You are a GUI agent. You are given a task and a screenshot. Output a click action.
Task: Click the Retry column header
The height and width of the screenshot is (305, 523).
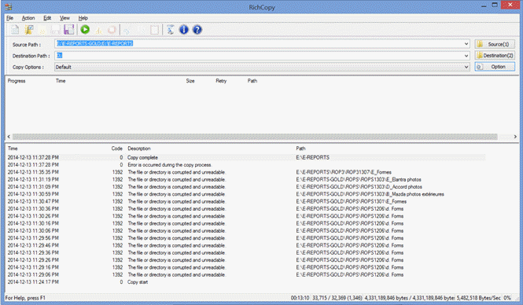click(x=221, y=81)
